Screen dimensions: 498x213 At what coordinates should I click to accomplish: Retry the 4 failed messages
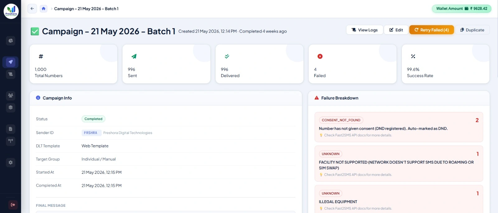coord(431,30)
